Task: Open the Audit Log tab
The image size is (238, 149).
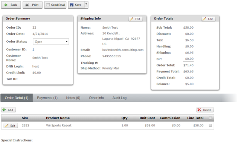Action: point(119,98)
